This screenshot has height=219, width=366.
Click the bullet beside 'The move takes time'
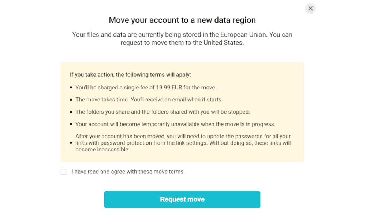(x=71, y=100)
